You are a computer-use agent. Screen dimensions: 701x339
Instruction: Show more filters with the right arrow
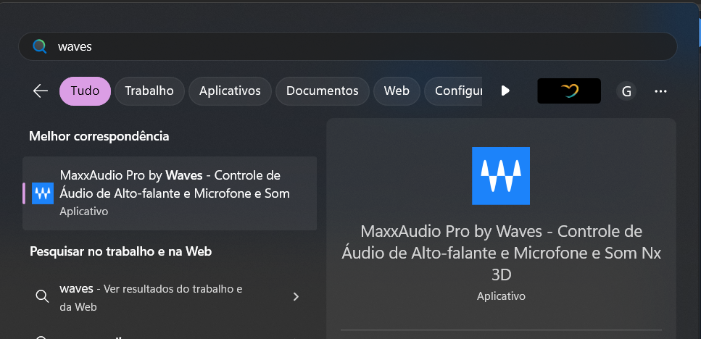tap(505, 91)
